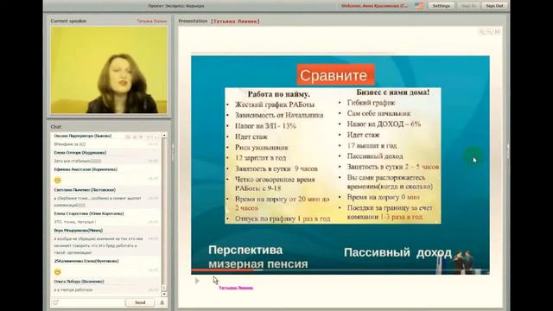Select chat sender 'Вера Мещерякова(Минск)'

[79, 231]
